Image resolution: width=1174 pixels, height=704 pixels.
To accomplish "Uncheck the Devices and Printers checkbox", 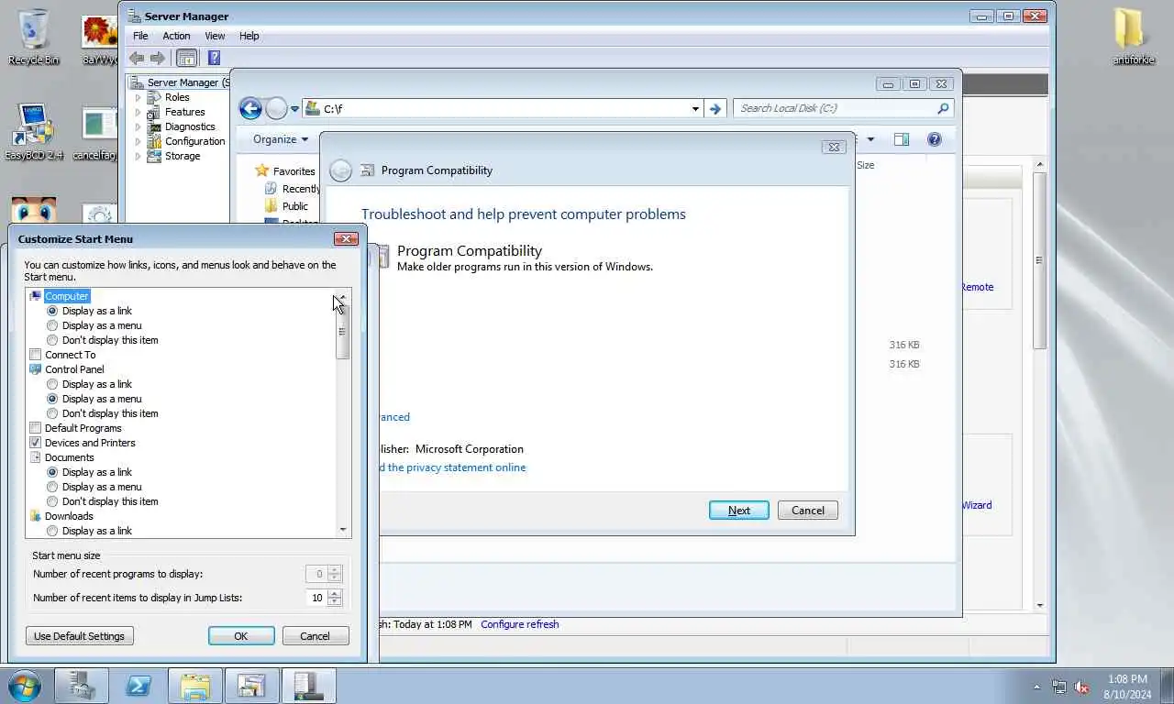I will (36, 443).
